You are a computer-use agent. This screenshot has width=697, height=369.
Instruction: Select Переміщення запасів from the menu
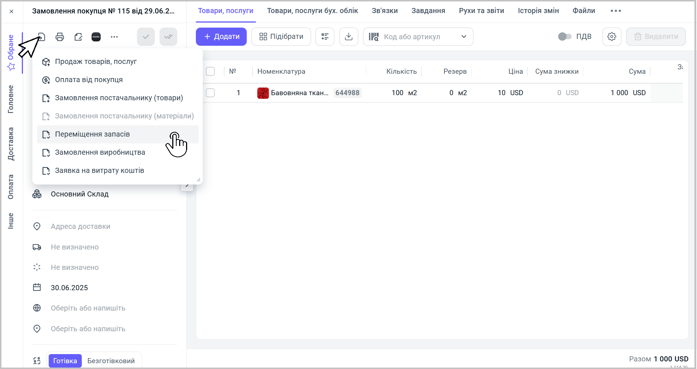point(92,134)
